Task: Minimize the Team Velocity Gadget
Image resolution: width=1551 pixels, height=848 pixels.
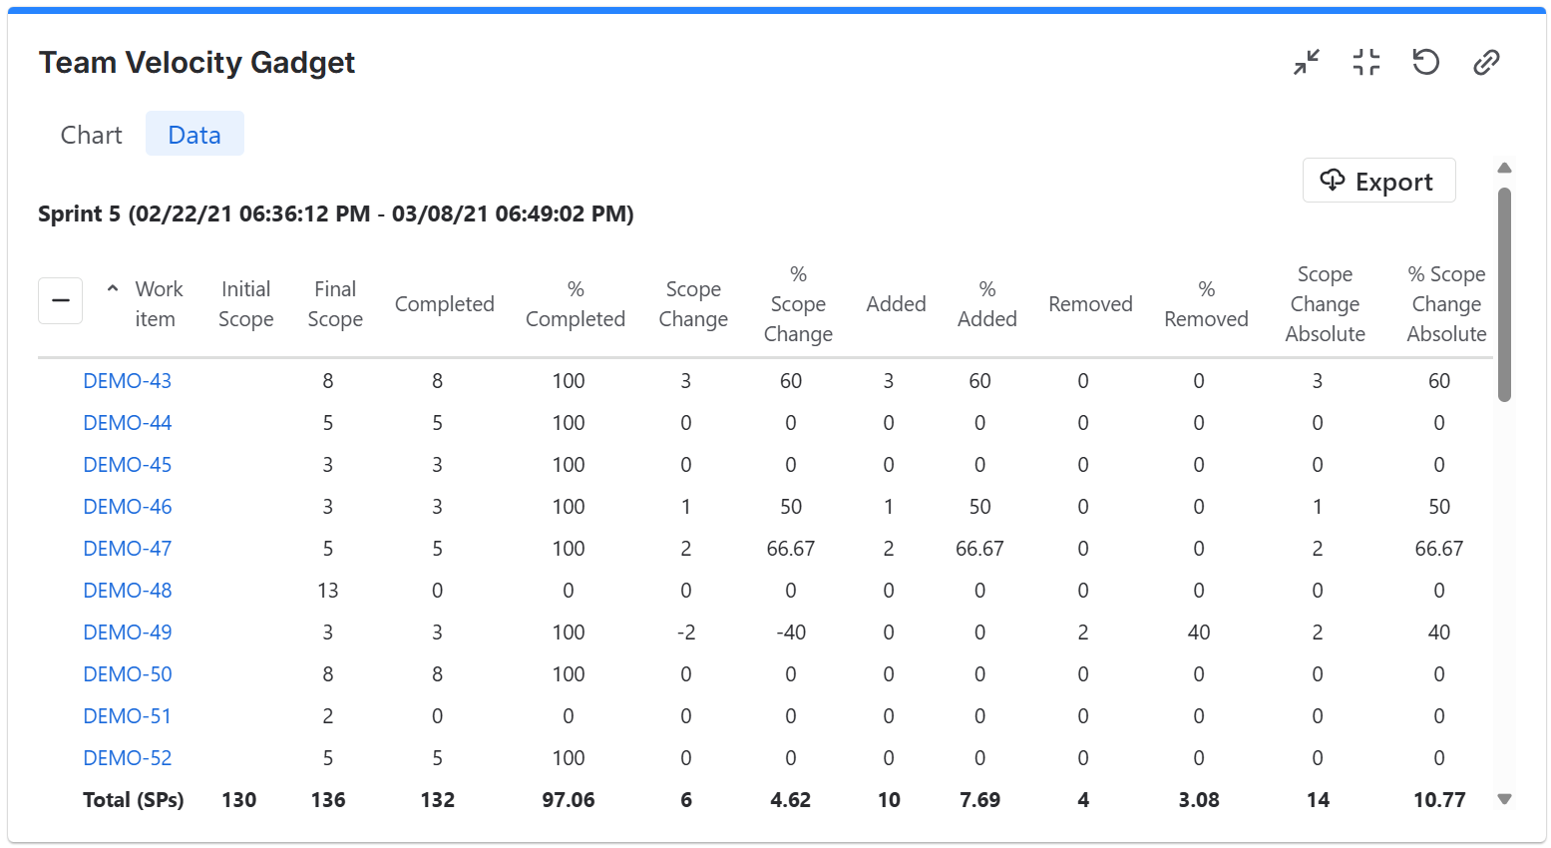Action: pyautogui.click(x=1306, y=62)
